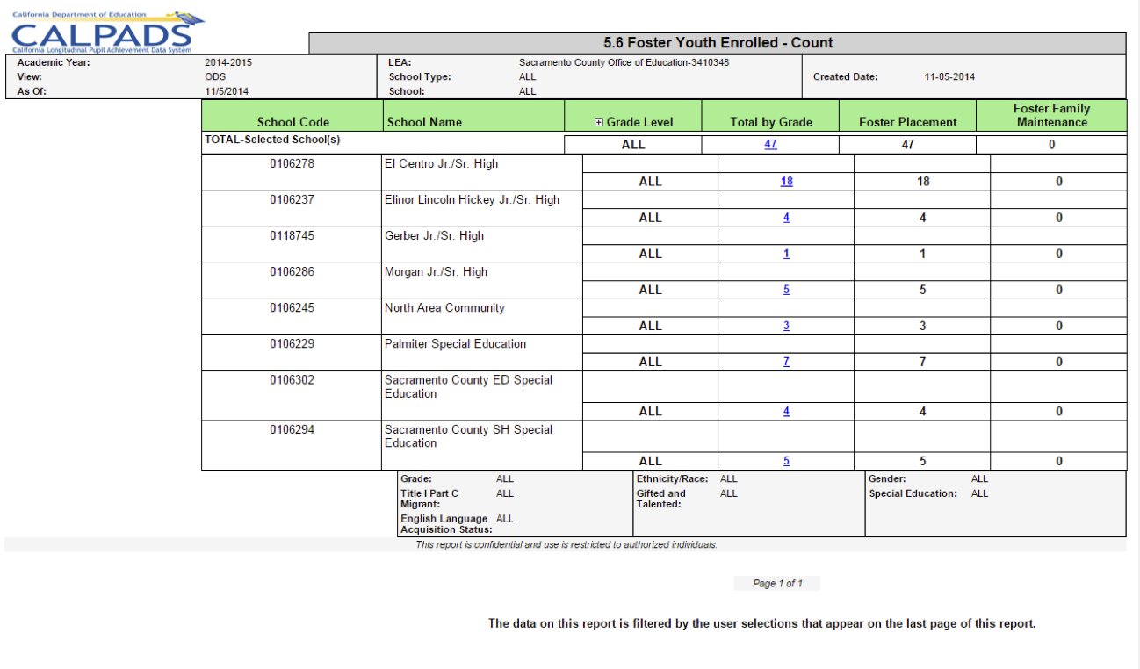This screenshot has width=1140, height=669.
Task: Click the CALPADS logo
Action: tap(107, 32)
